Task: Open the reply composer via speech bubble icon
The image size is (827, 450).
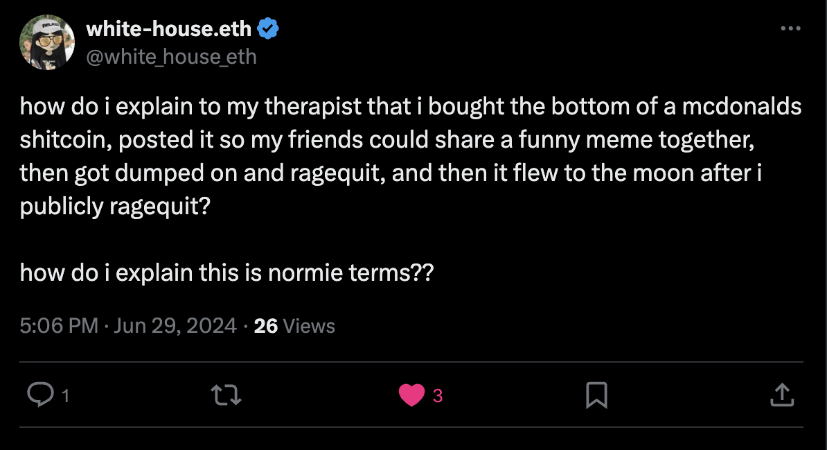Action: (42, 395)
